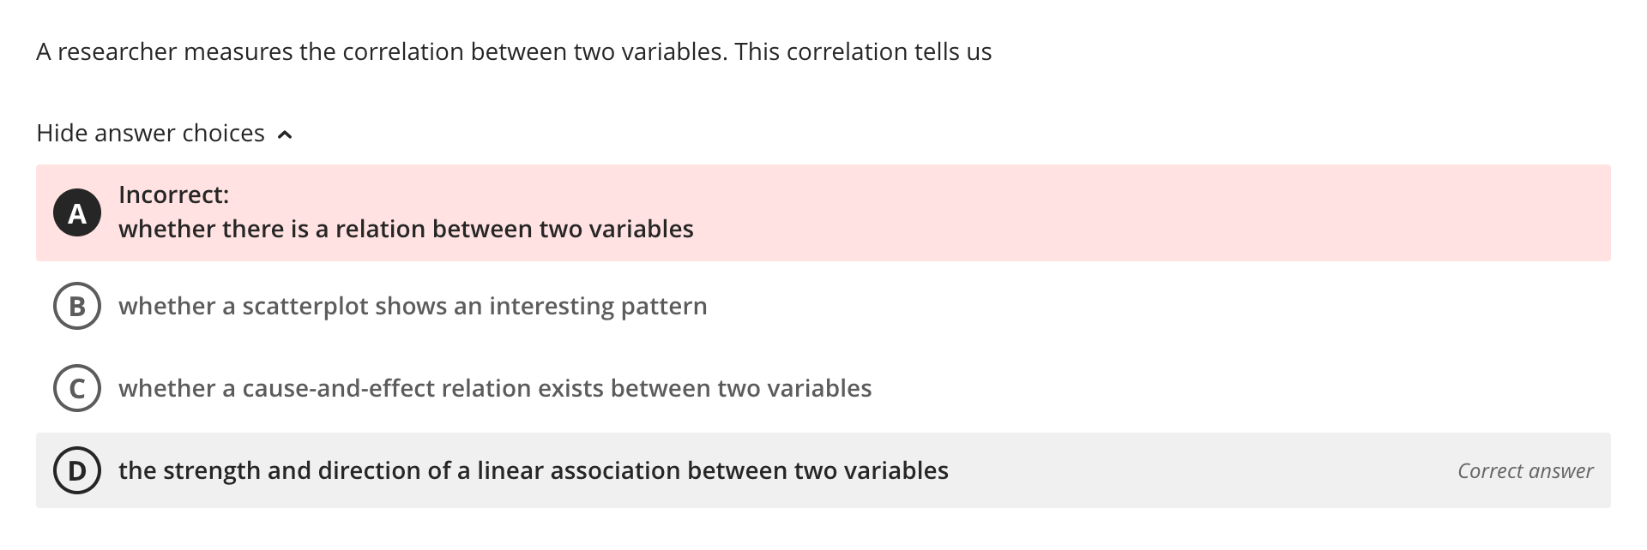Image resolution: width=1647 pixels, height=550 pixels.
Task: Click the Incorrect feedback text
Action: tap(174, 194)
